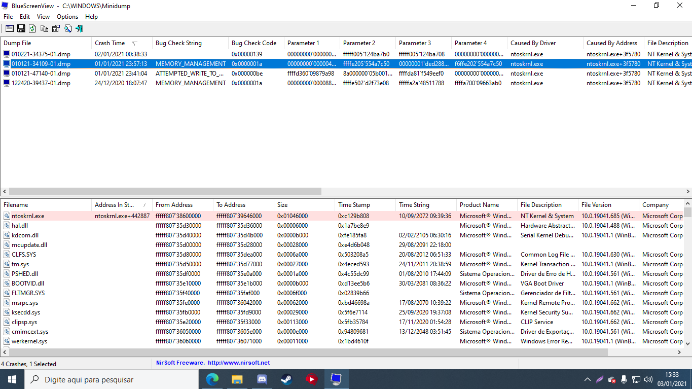Select cmimcext.sys in driver list
Screen dimensions: 692x389
[30, 332]
